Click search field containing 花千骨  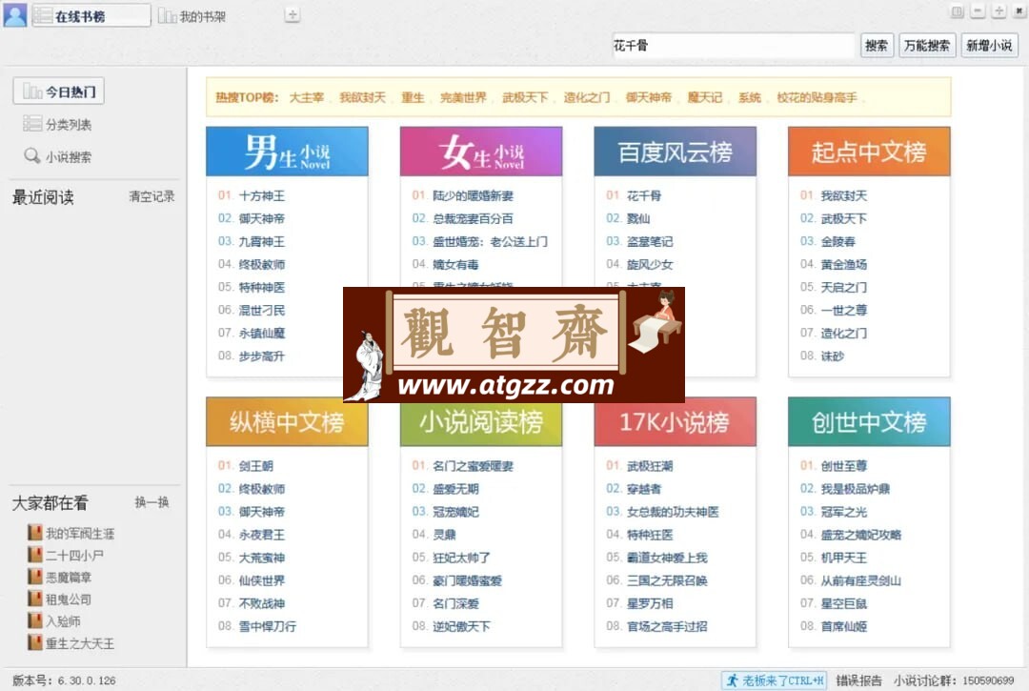coord(733,46)
